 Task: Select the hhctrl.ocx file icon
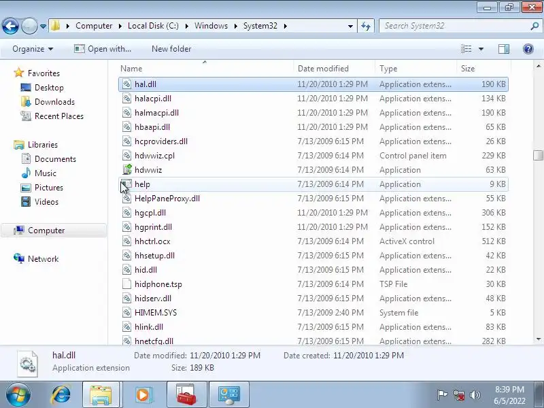127,241
